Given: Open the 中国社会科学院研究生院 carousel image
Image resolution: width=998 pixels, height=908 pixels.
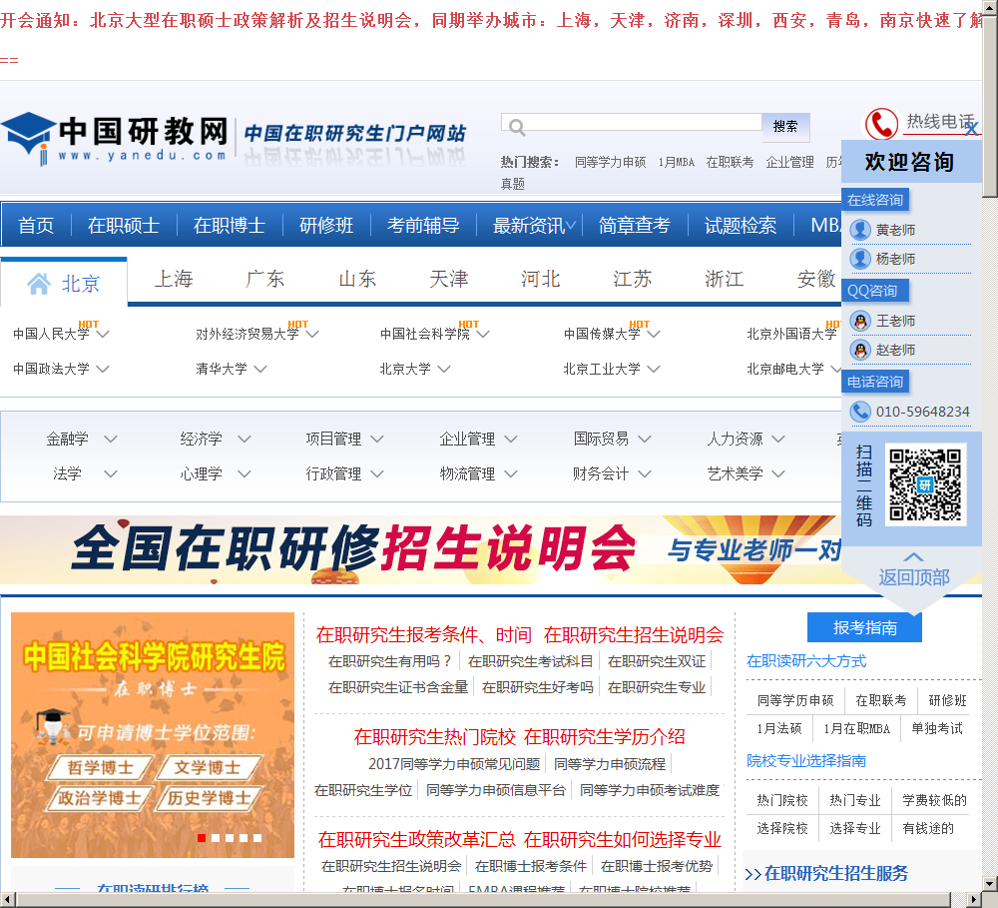Looking at the screenshot, I should (x=153, y=734).
